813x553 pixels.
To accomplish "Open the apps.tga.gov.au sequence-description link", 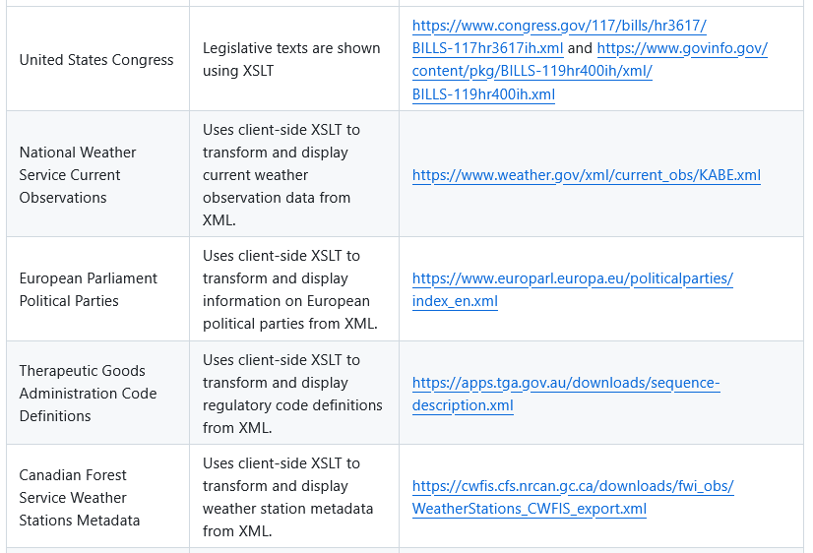I will click(x=565, y=383).
